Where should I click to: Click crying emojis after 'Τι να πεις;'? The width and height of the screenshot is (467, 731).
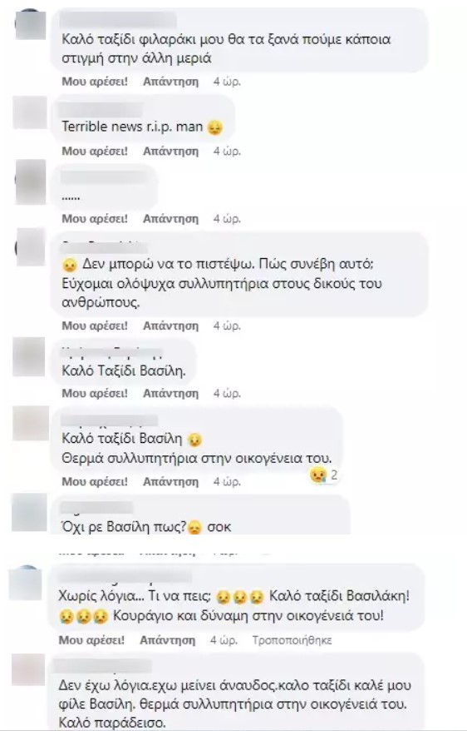(240, 597)
